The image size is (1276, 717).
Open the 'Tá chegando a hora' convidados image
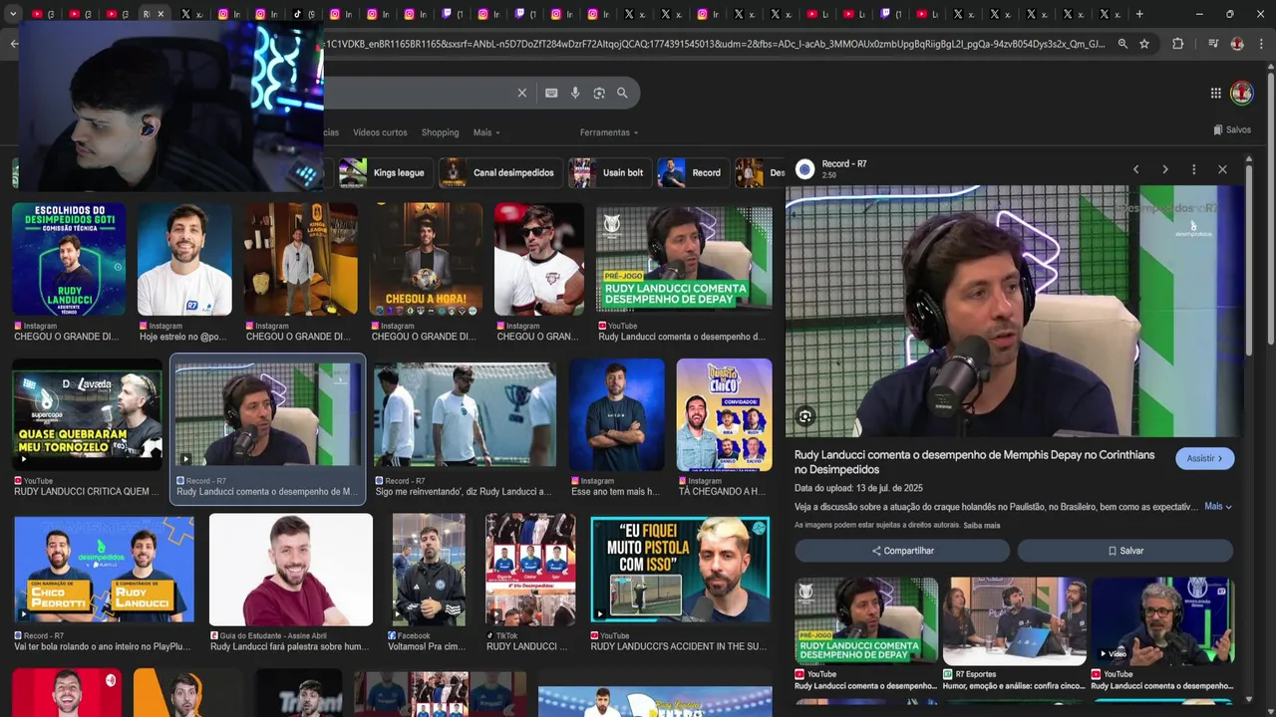tap(724, 414)
